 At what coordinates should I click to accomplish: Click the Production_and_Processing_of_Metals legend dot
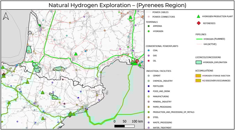click(x=149, y=112)
